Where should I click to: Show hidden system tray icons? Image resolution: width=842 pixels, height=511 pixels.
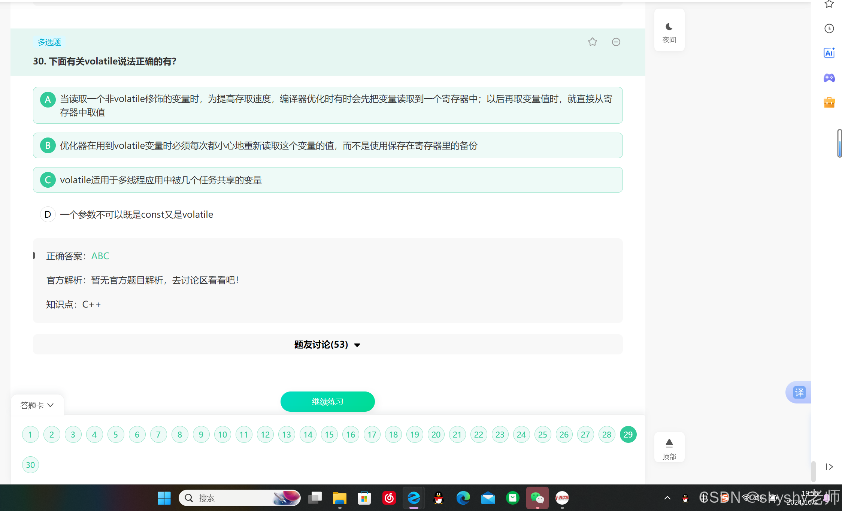tap(667, 498)
